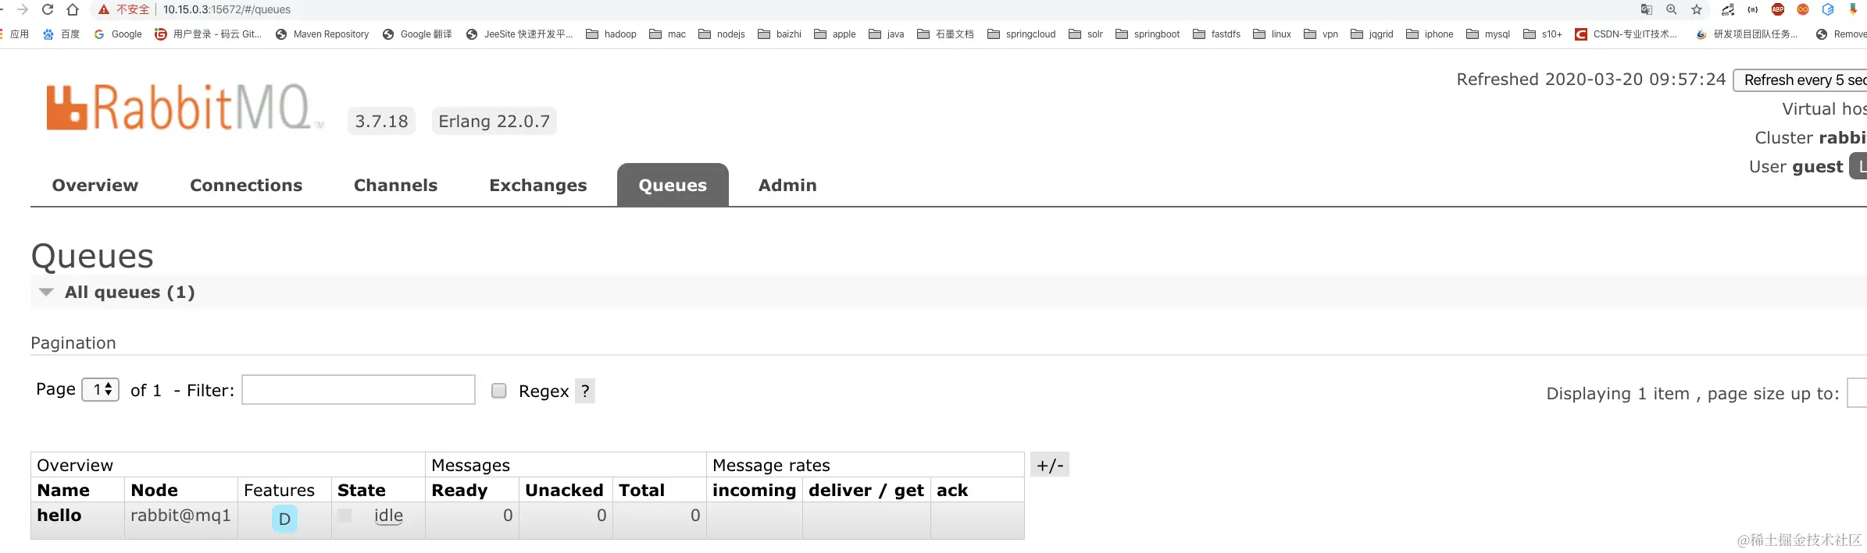Click the +/- columns button
Image resolution: width=1867 pixels, height=553 pixels.
(1050, 465)
